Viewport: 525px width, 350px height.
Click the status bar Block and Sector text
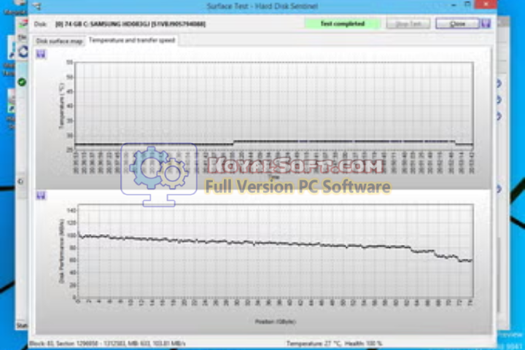(107, 343)
